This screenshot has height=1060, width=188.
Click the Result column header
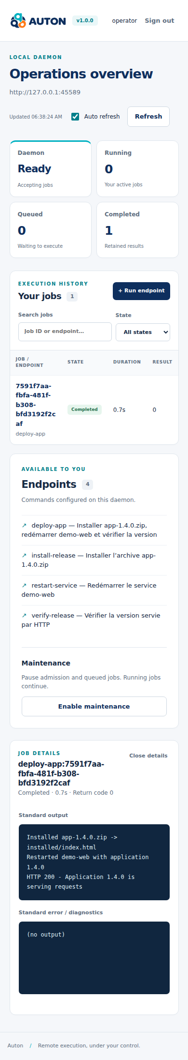click(162, 362)
